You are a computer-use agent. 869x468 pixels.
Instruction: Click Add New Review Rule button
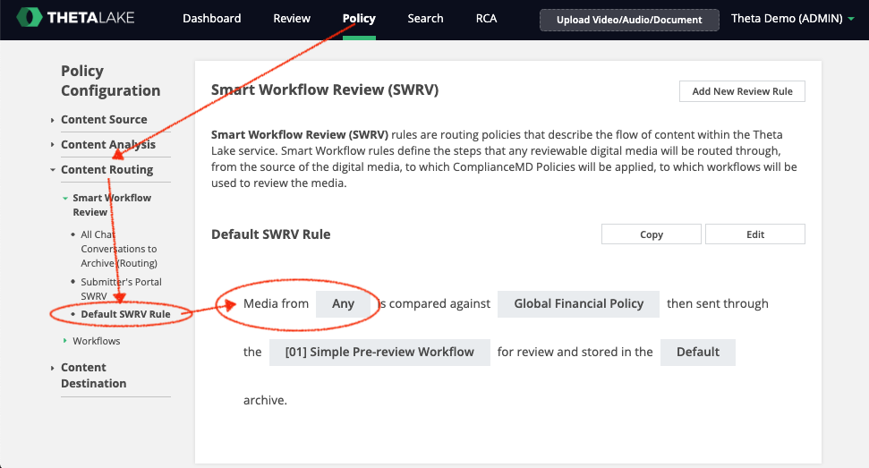coord(742,91)
